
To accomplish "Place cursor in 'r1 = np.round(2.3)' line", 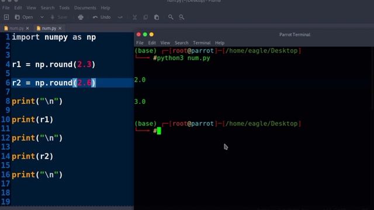I will tap(54, 65).
